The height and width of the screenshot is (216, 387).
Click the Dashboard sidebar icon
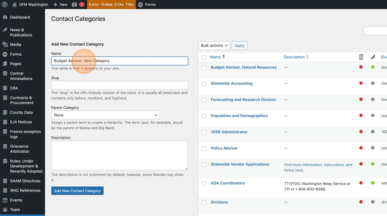[5, 17]
